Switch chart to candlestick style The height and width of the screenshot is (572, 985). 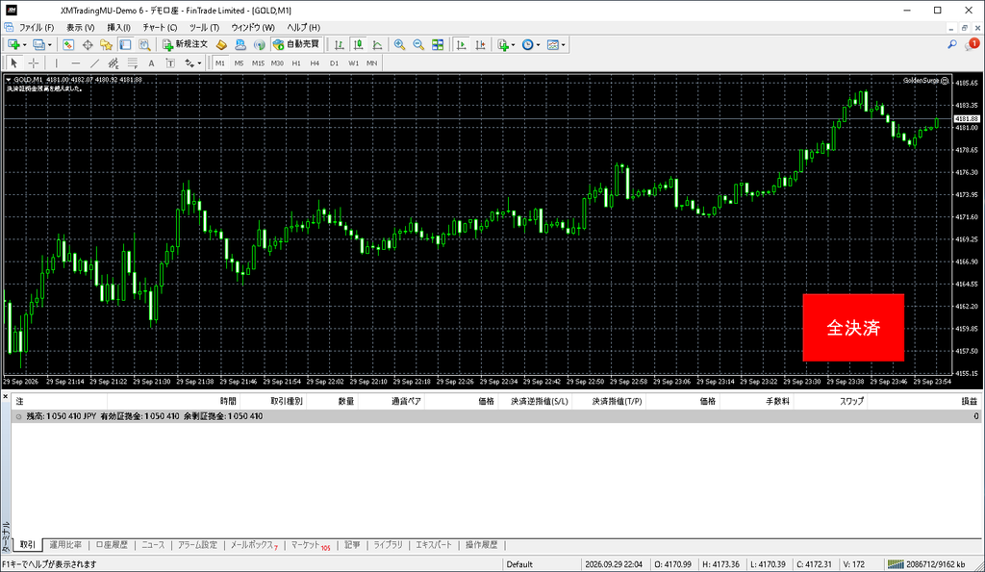[358, 44]
